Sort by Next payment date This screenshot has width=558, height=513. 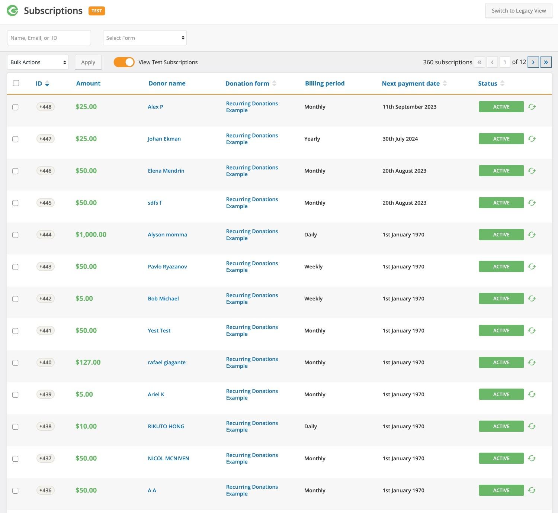coord(445,84)
